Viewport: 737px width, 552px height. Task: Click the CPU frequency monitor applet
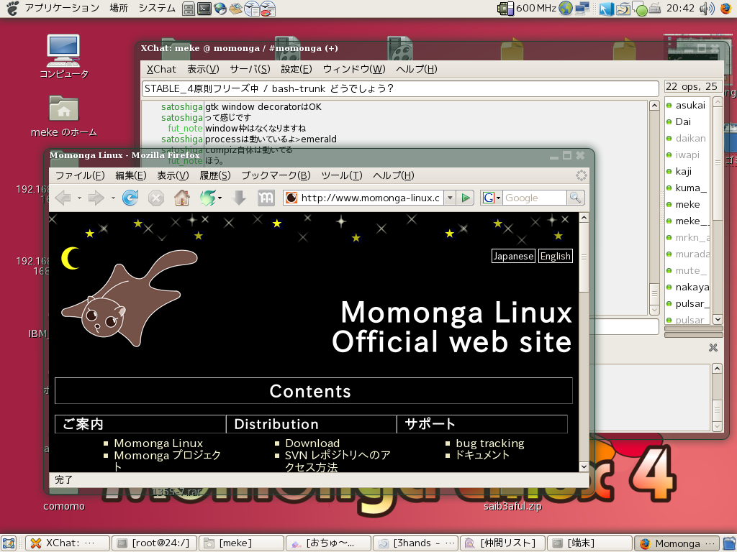click(527, 8)
